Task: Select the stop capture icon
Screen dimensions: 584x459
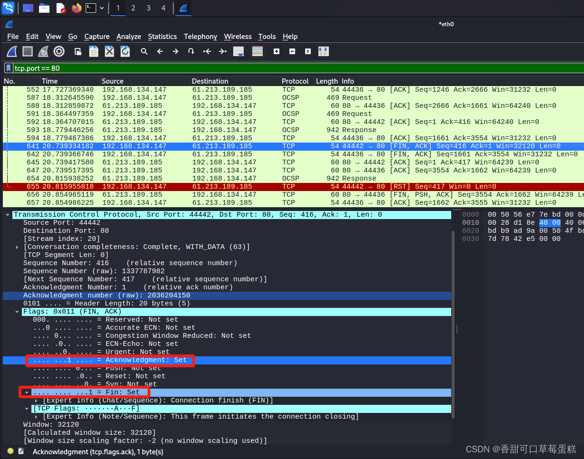Action: (x=27, y=51)
